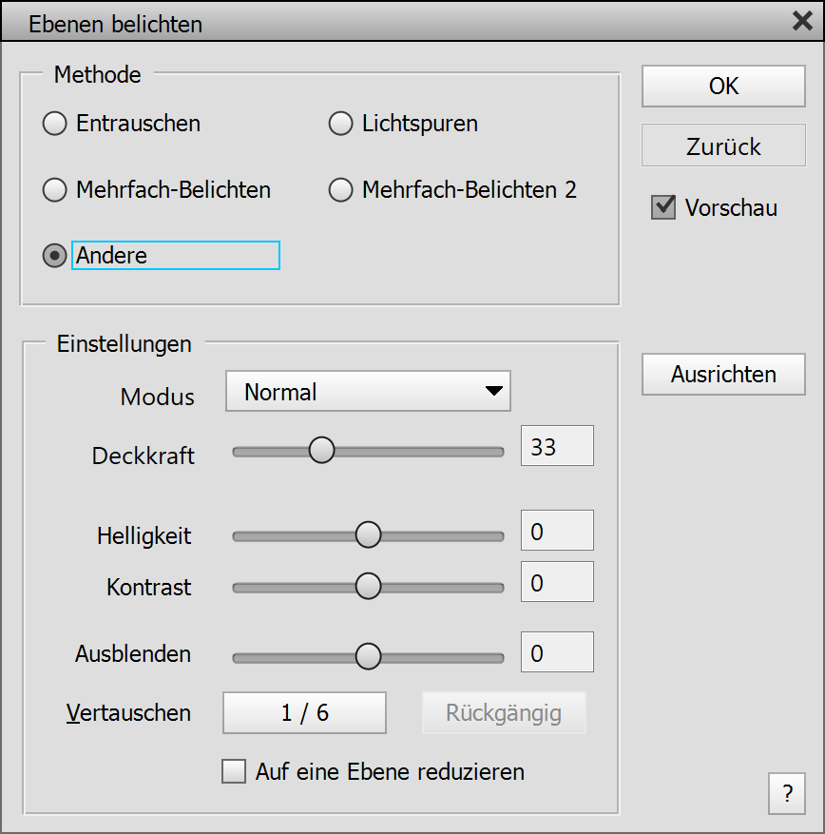Click the Kontrast slider handle
Screen dimensions: 825x834
tap(368, 587)
